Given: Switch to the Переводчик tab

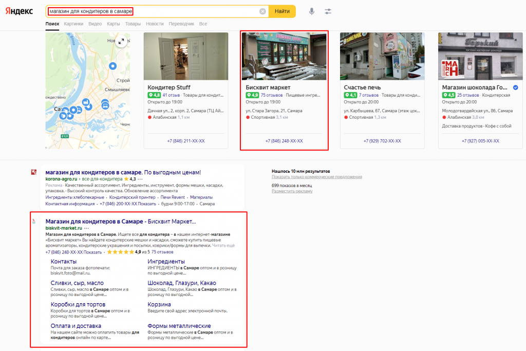Looking at the screenshot, I should click(x=181, y=24).
